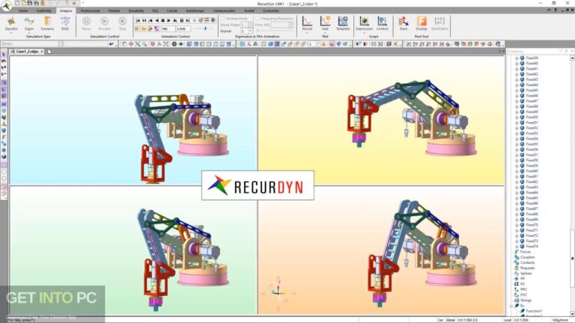Open the Flexible ribbon tab
This screenshot has width=575, height=323.
pos(114,10)
